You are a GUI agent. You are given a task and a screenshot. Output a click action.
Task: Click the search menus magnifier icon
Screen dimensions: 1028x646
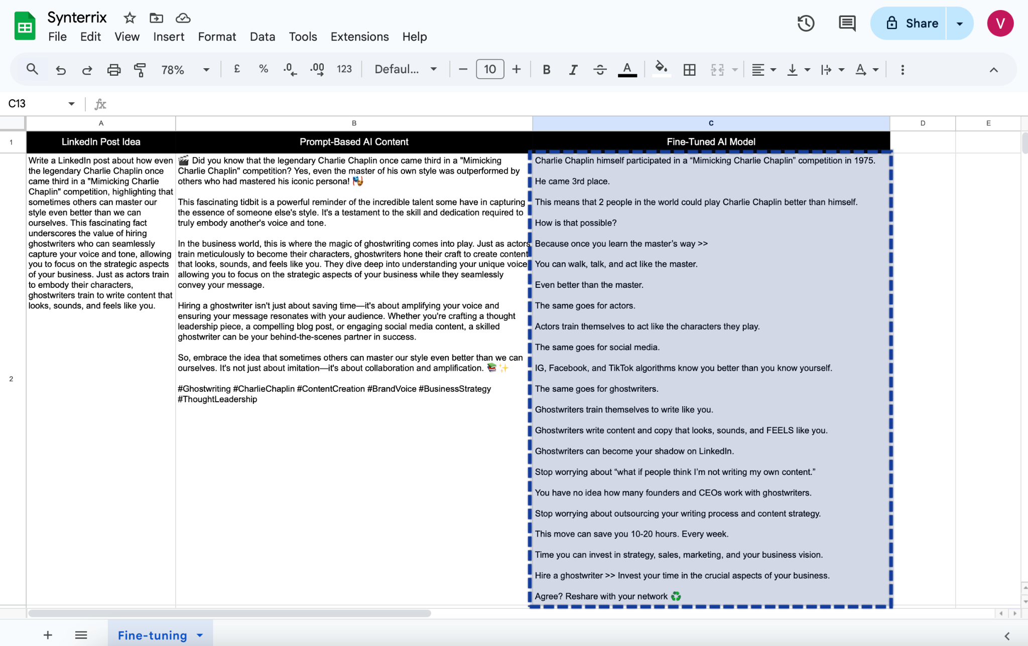32,69
